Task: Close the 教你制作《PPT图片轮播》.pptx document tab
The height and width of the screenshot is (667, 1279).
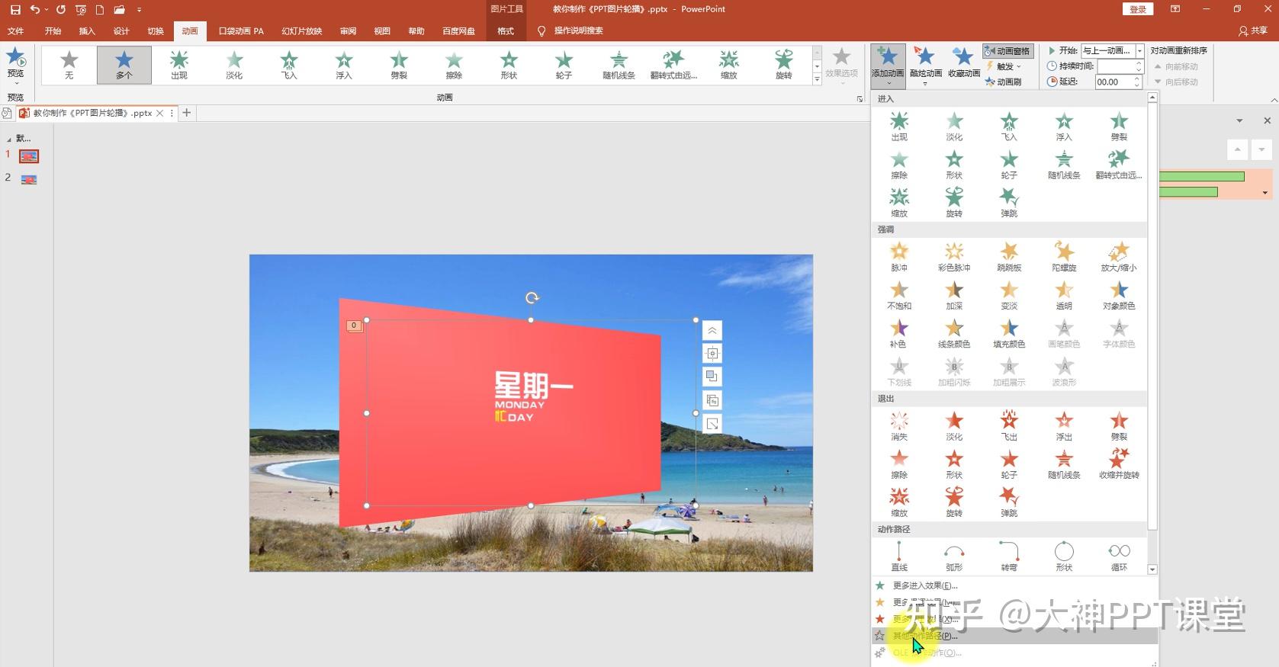Action: pos(159,113)
